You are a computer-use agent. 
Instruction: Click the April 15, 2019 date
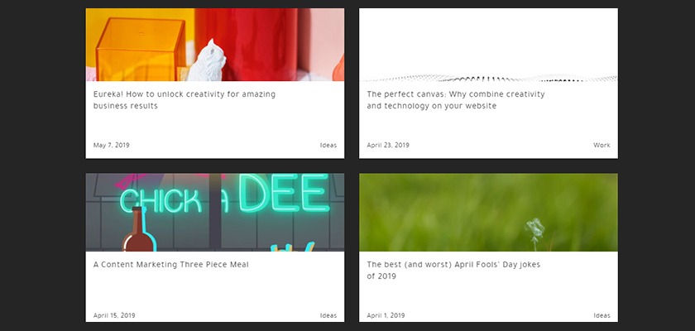click(x=114, y=315)
